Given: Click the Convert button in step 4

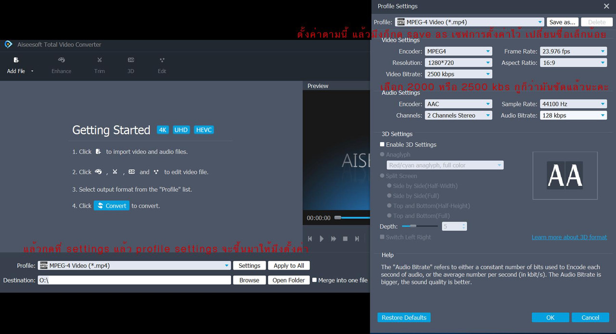Looking at the screenshot, I should 112,206.
